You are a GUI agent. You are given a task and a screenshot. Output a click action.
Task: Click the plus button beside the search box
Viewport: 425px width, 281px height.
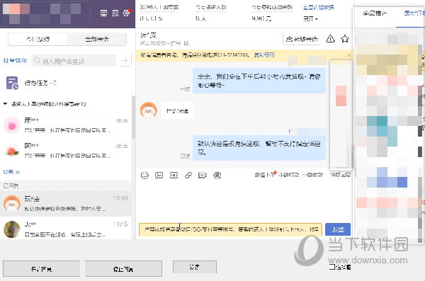tap(125, 61)
